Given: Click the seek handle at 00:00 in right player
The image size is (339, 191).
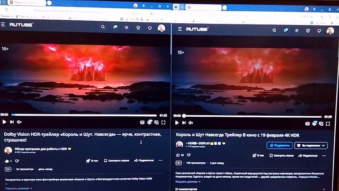Looking at the screenshot, I should point(184,116).
